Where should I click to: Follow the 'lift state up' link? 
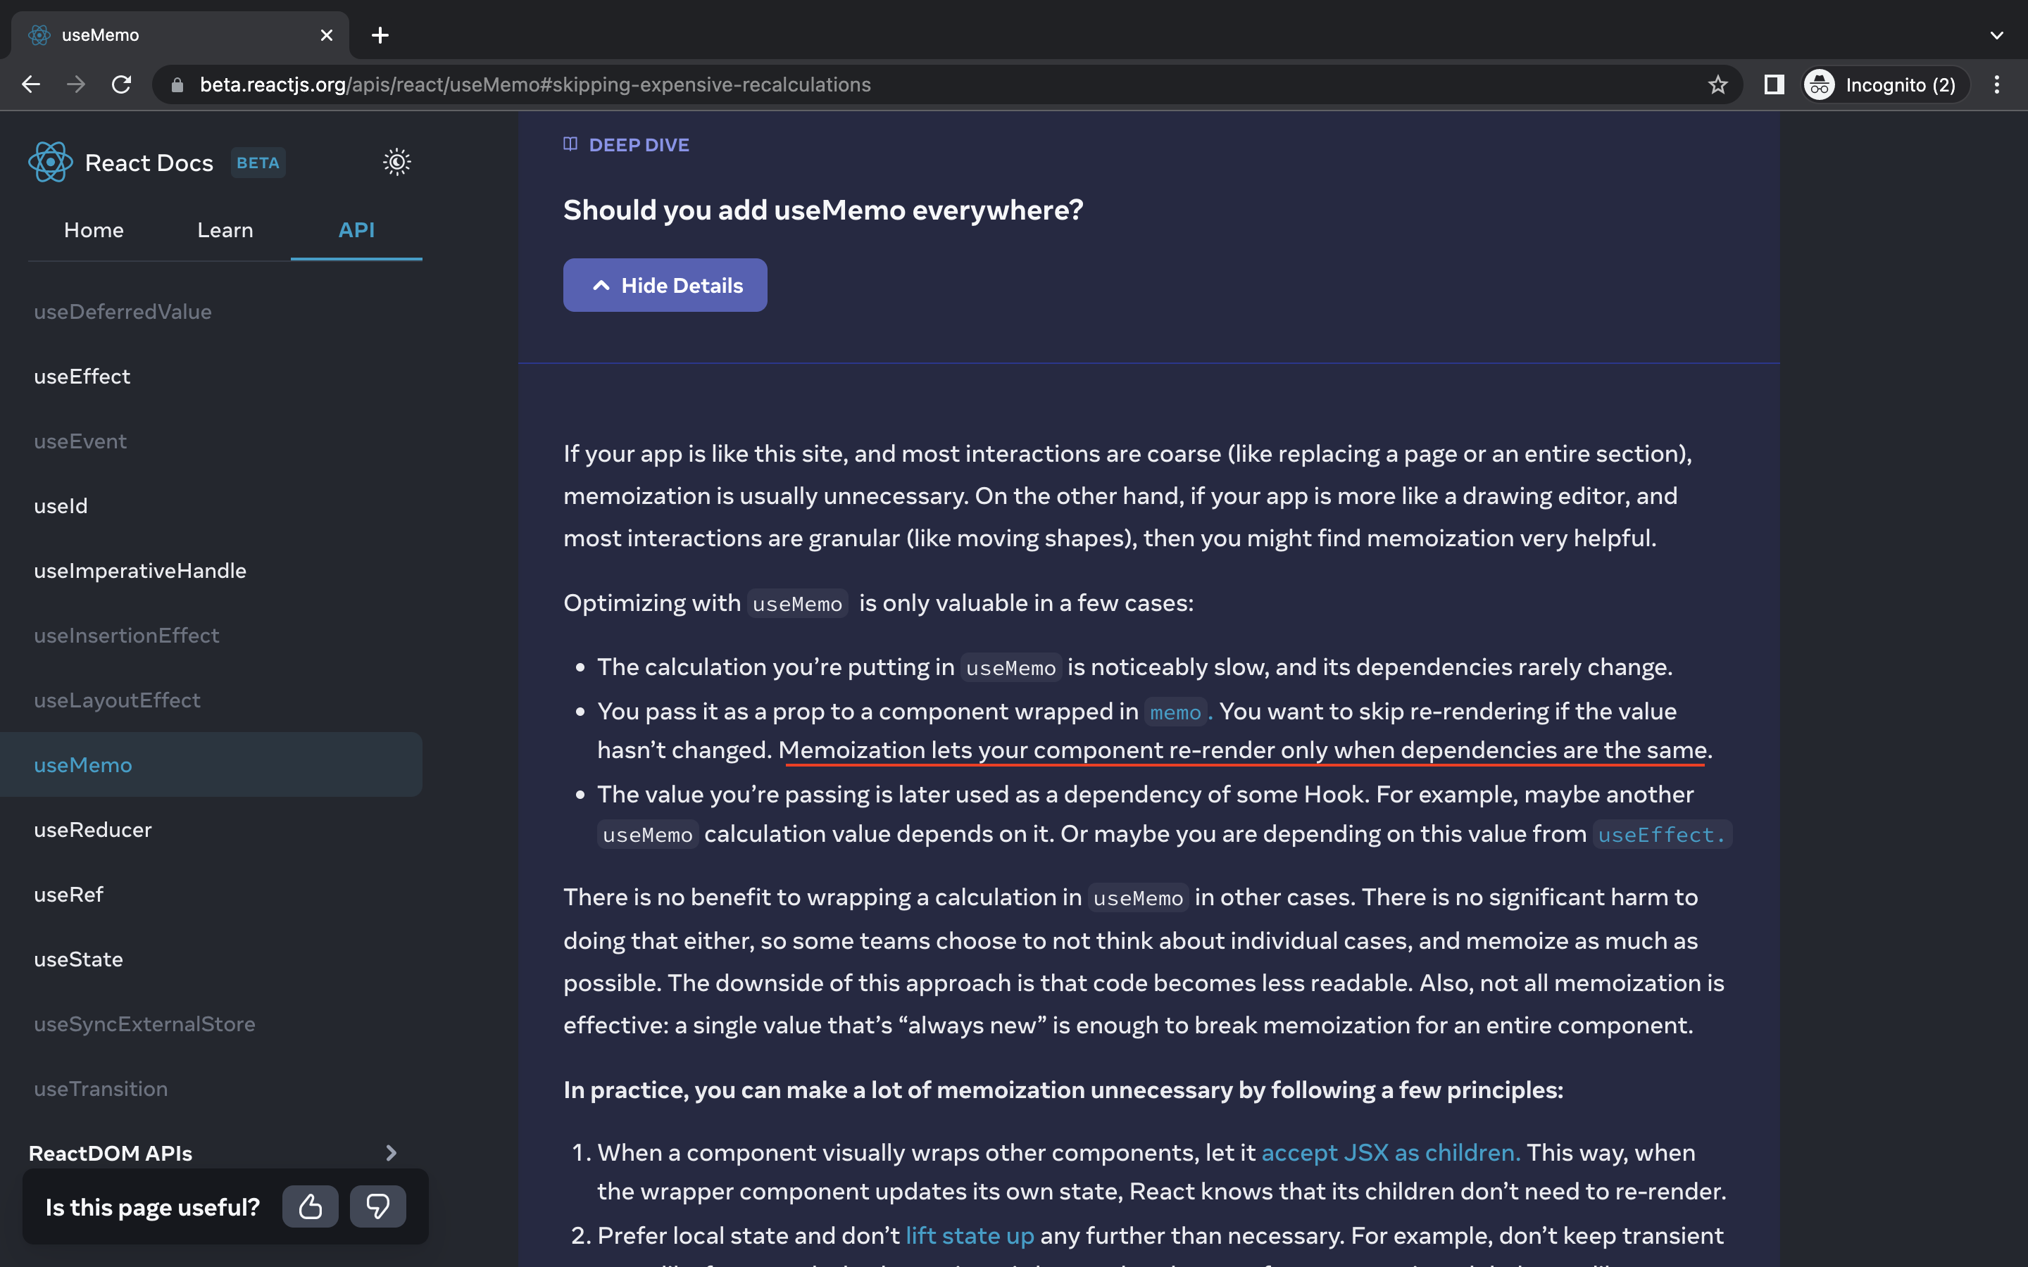(970, 1235)
